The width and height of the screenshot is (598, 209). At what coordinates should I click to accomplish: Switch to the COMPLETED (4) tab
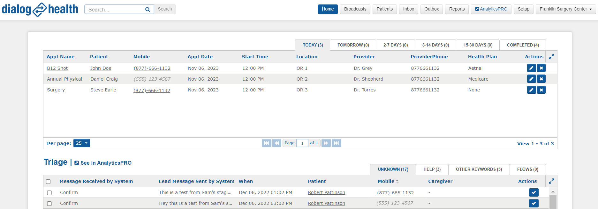coord(522,45)
